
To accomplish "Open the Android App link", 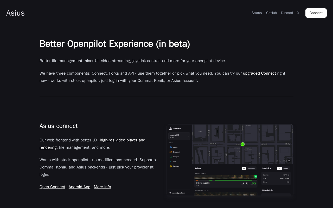I will click(x=79, y=187).
